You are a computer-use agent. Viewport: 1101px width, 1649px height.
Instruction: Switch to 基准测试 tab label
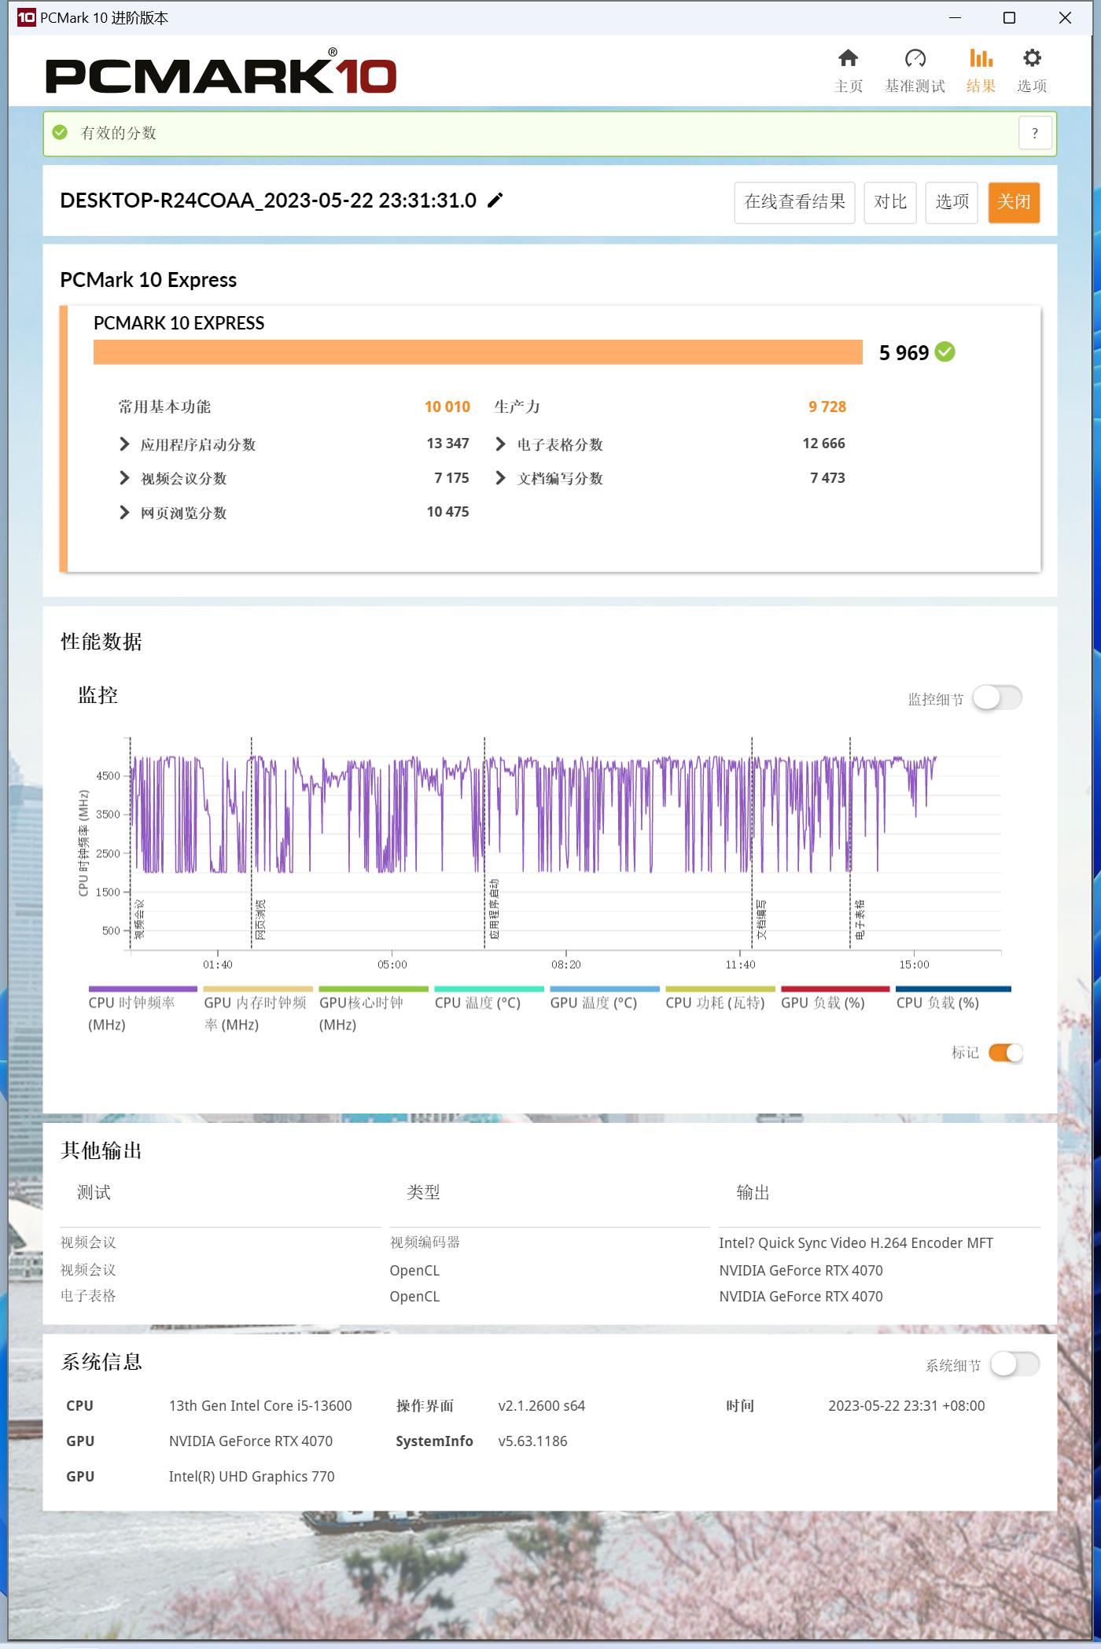pos(915,86)
